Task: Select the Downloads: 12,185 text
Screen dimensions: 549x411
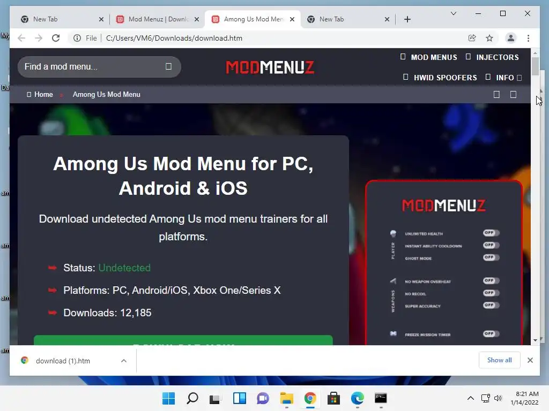Action: tap(107, 313)
